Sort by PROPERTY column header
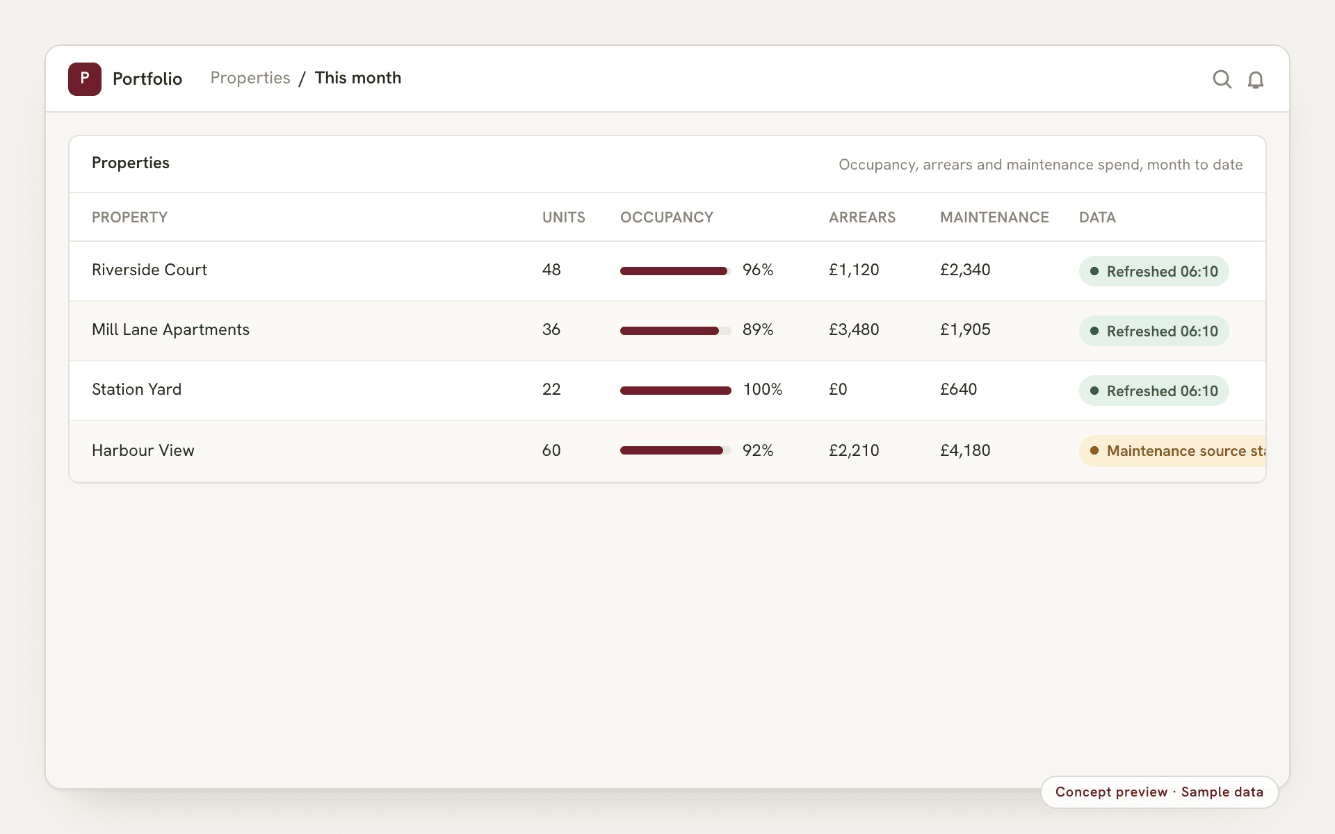This screenshot has height=834, width=1335. [130, 218]
